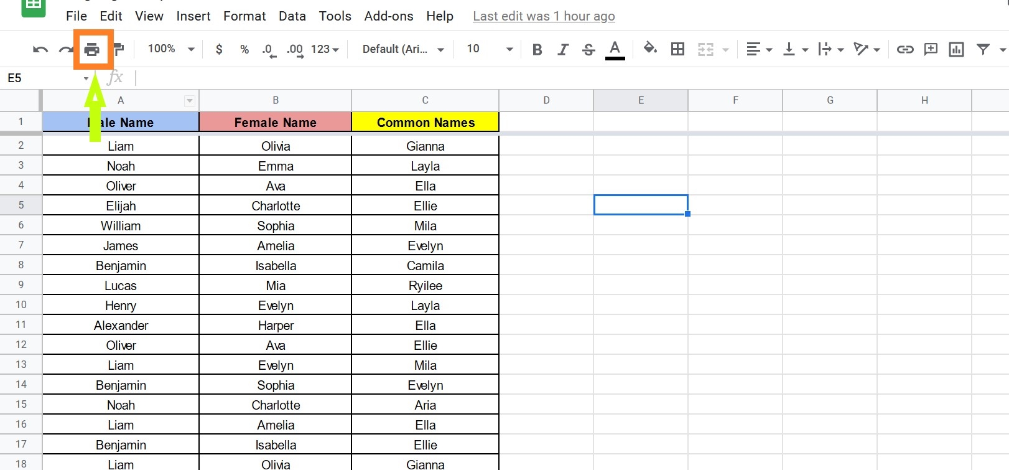Open the Format menu
This screenshot has height=470, width=1009.
(x=244, y=16)
